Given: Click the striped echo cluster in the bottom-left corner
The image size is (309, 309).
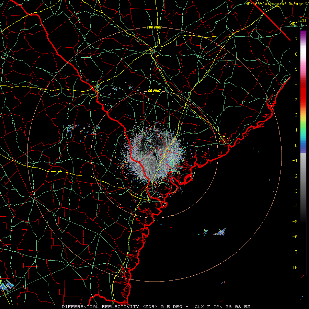Looking at the screenshot, I should click(x=7, y=286).
